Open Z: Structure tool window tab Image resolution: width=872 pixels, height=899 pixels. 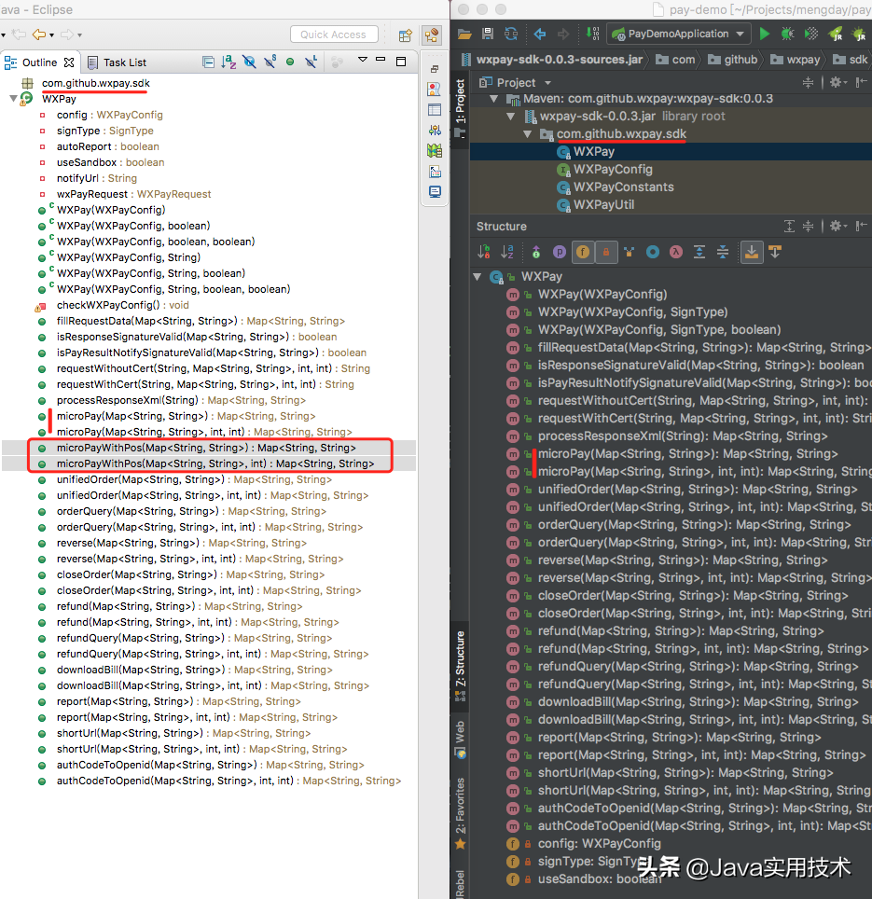pyautogui.click(x=461, y=665)
